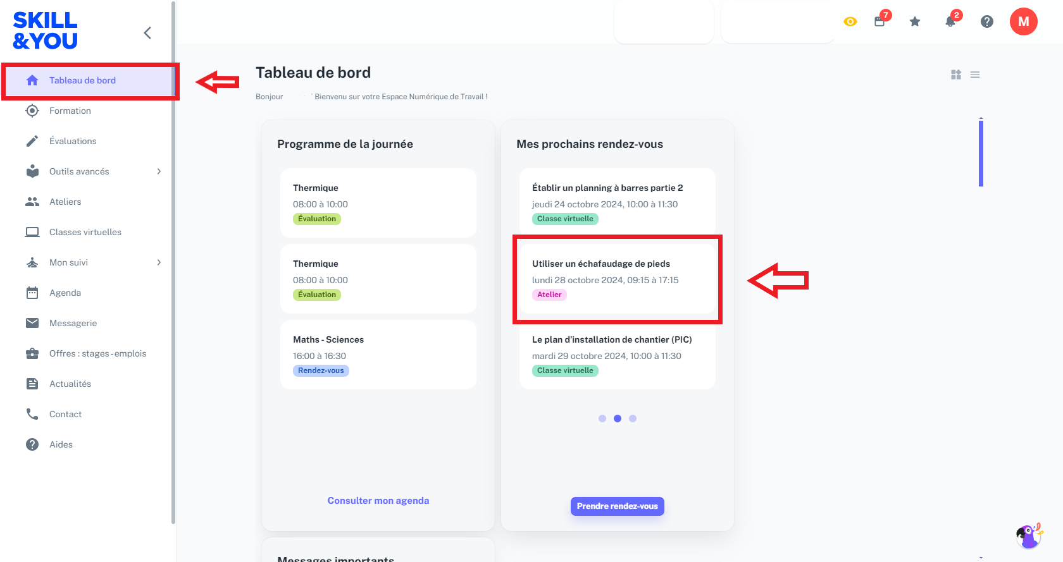Screen dimensions: 1063x562
Task: Switch to grid view layout icon
Action: (956, 75)
